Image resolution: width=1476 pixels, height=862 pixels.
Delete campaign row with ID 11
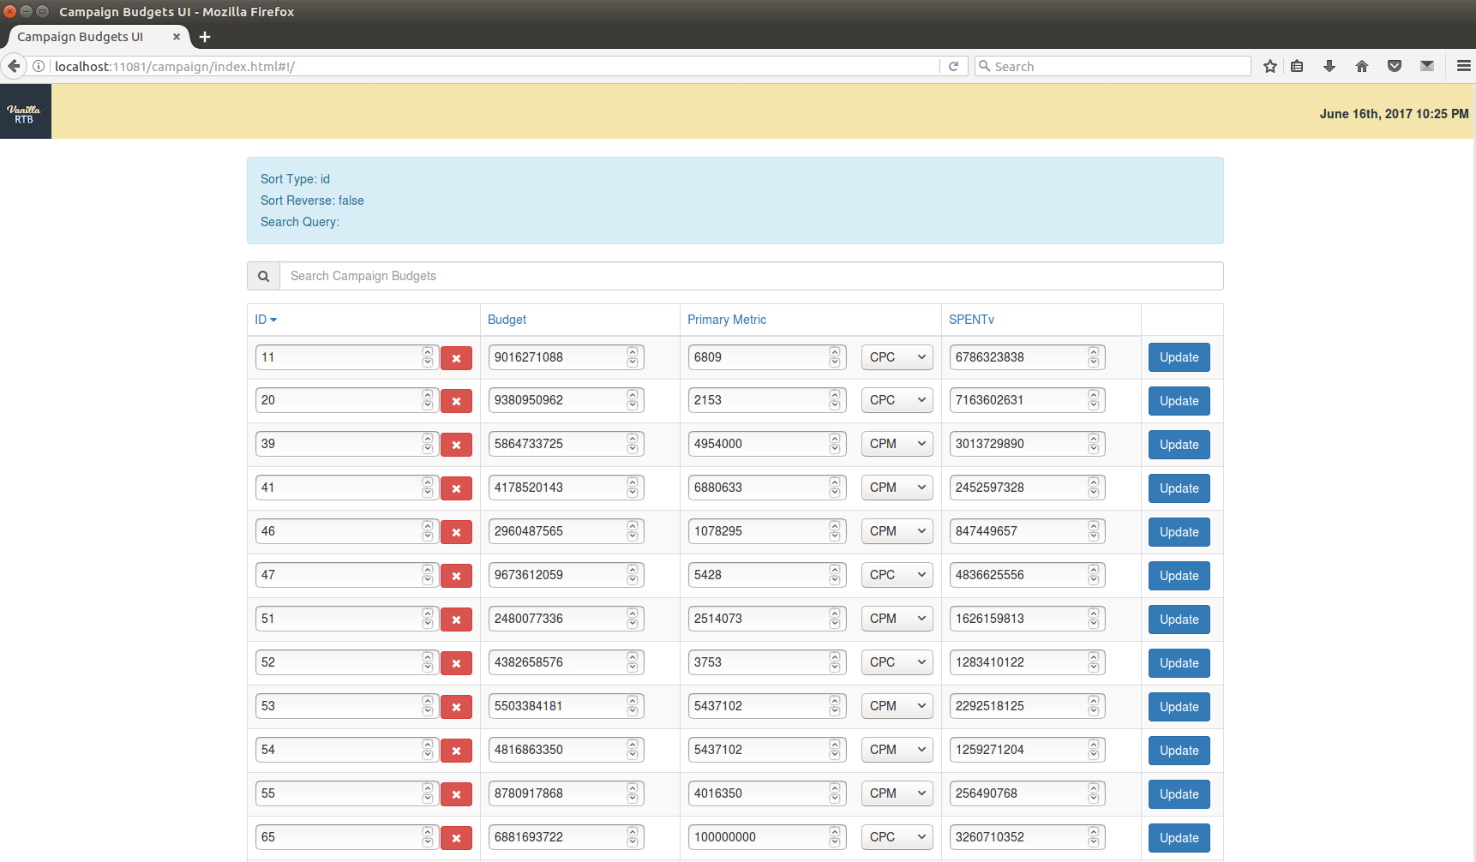tap(456, 358)
